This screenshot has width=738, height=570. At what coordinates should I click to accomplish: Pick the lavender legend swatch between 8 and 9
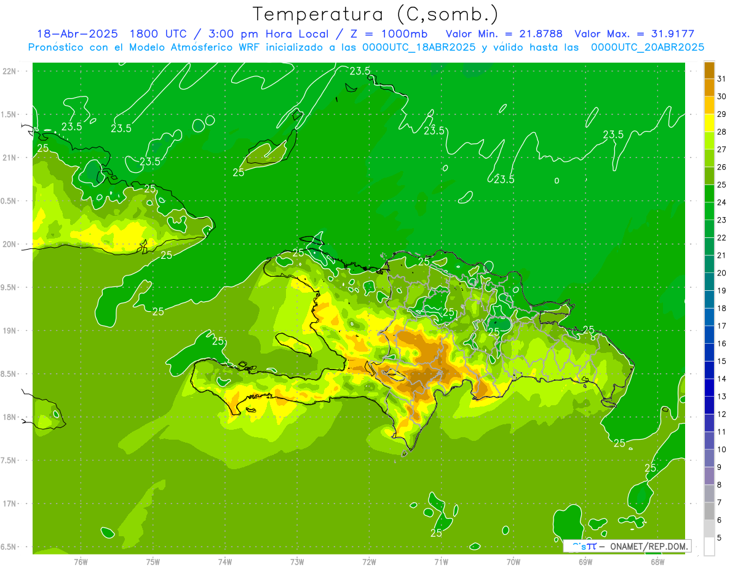pos(709,476)
